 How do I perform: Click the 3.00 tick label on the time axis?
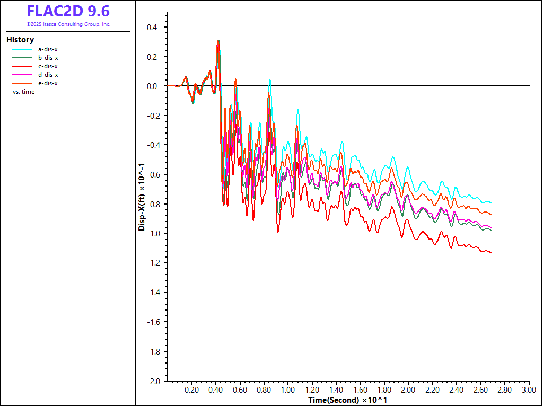(x=529, y=390)
